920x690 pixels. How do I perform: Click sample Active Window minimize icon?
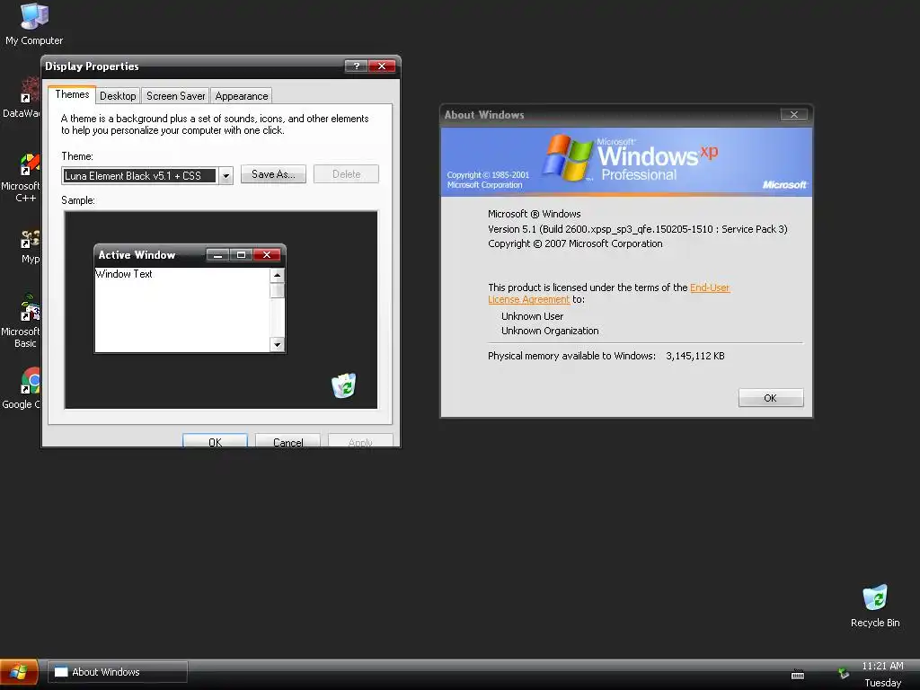pyautogui.click(x=217, y=254)
